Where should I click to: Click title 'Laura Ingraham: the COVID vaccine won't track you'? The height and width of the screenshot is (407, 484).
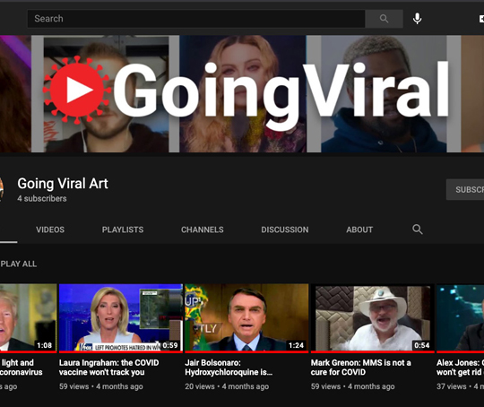tap(109, 368)
